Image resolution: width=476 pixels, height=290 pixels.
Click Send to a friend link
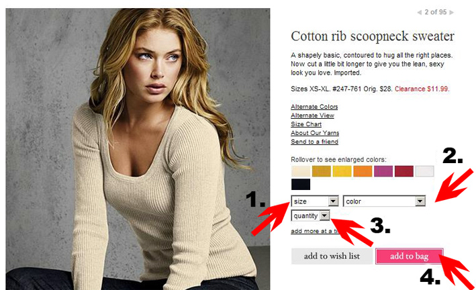coord(314,142)
